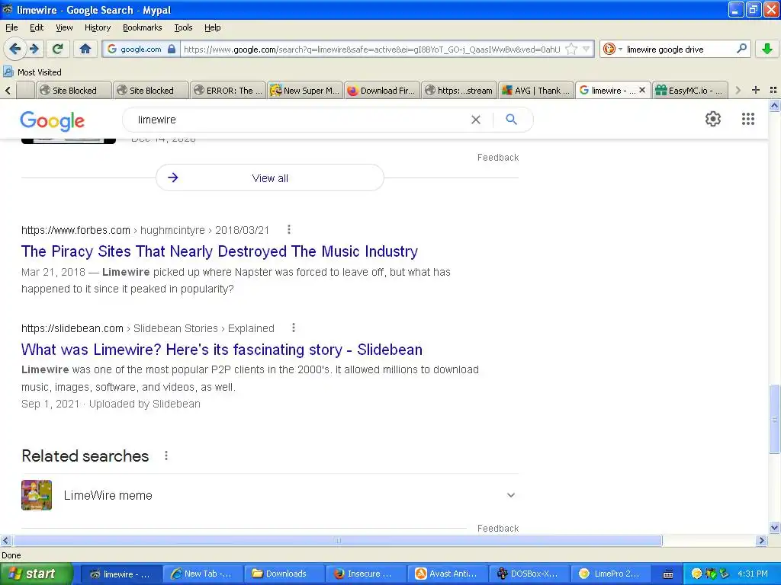Click the horizontal scrollbar left arrow

tap(5, 541)
